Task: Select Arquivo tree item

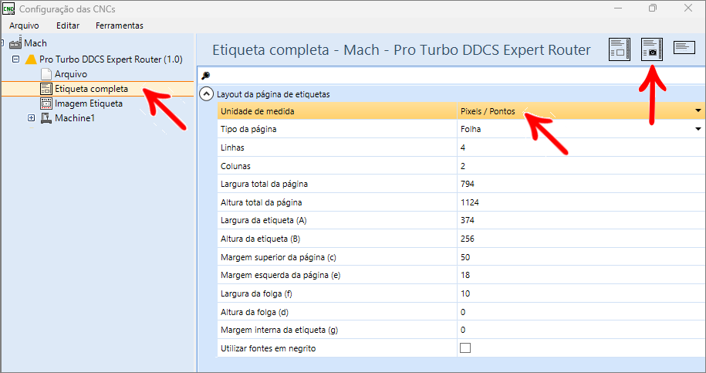Action: click(71, 74)
